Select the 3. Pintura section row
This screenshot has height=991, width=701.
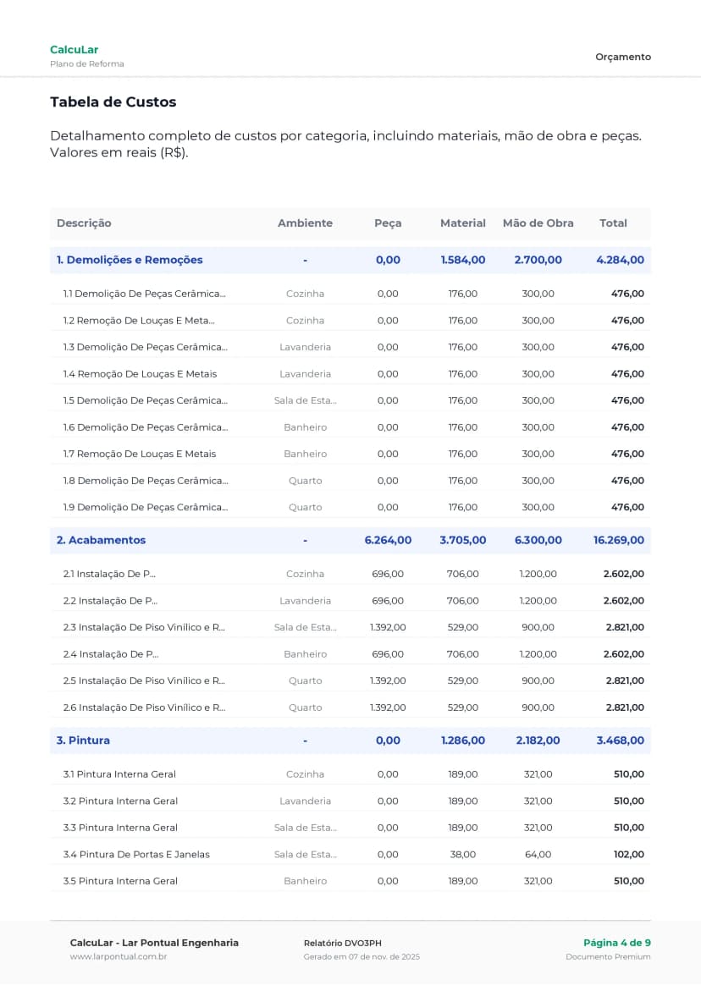pos(83,740)
